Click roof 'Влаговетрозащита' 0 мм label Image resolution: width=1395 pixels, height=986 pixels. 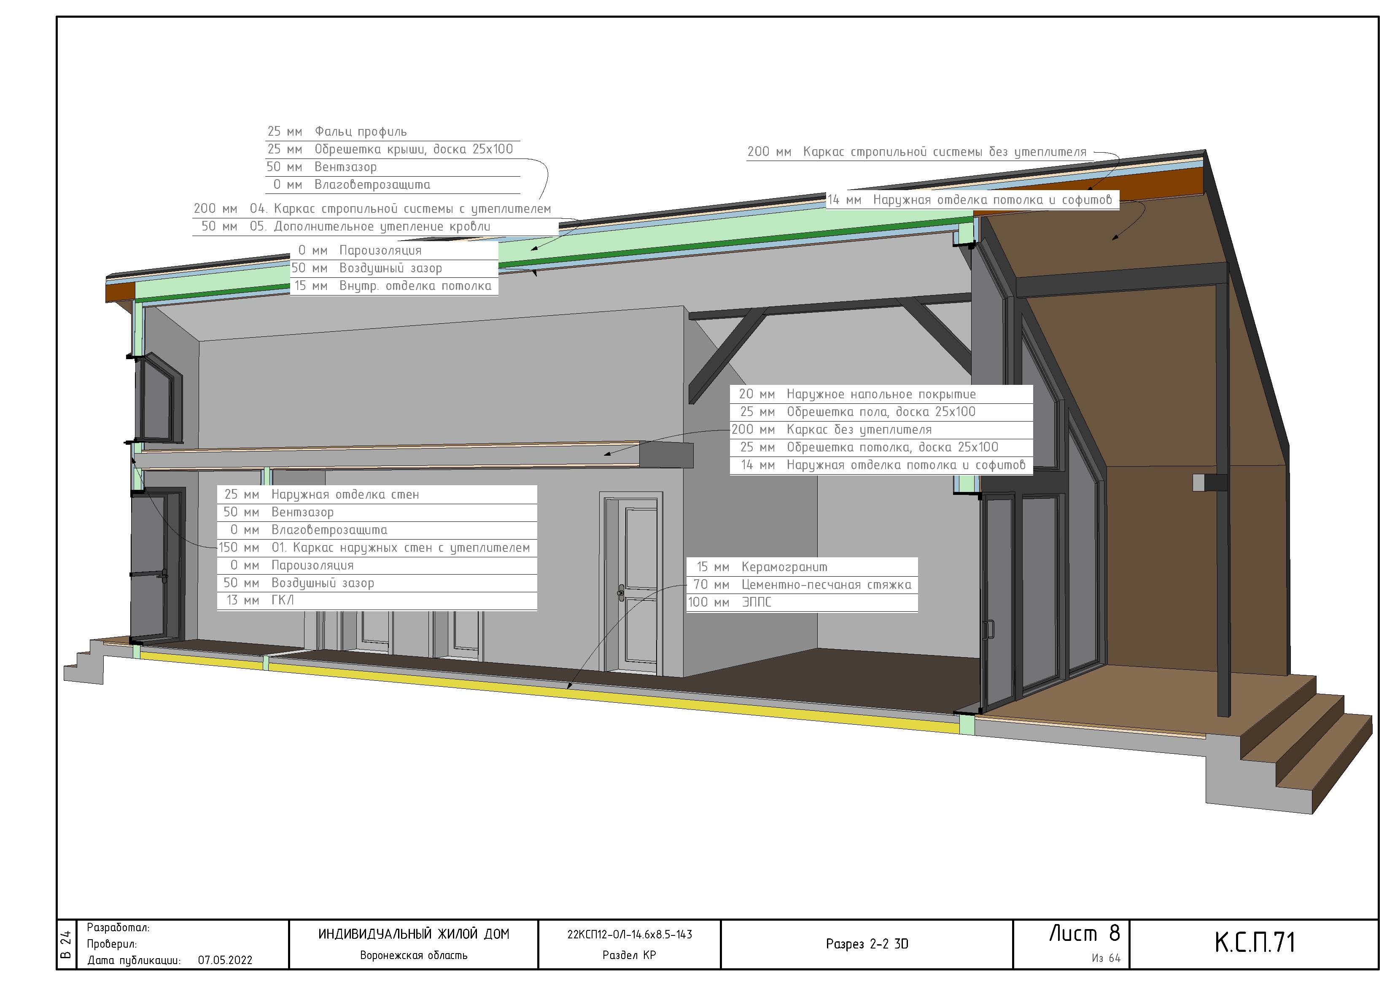372,185
